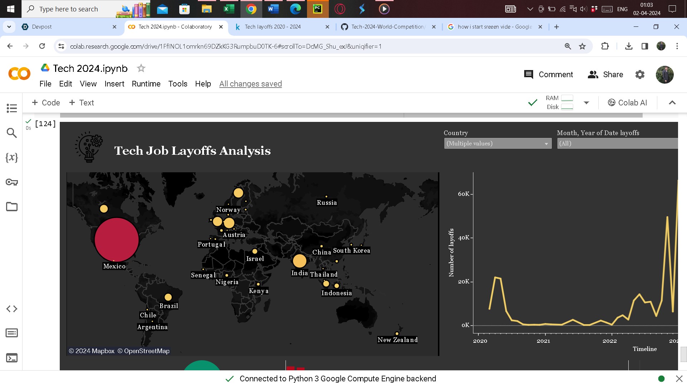This screenshot has width=687, height=386.
Task: Click the Month, Year of Date layoffs filter box
Action: tap(617, 143)
